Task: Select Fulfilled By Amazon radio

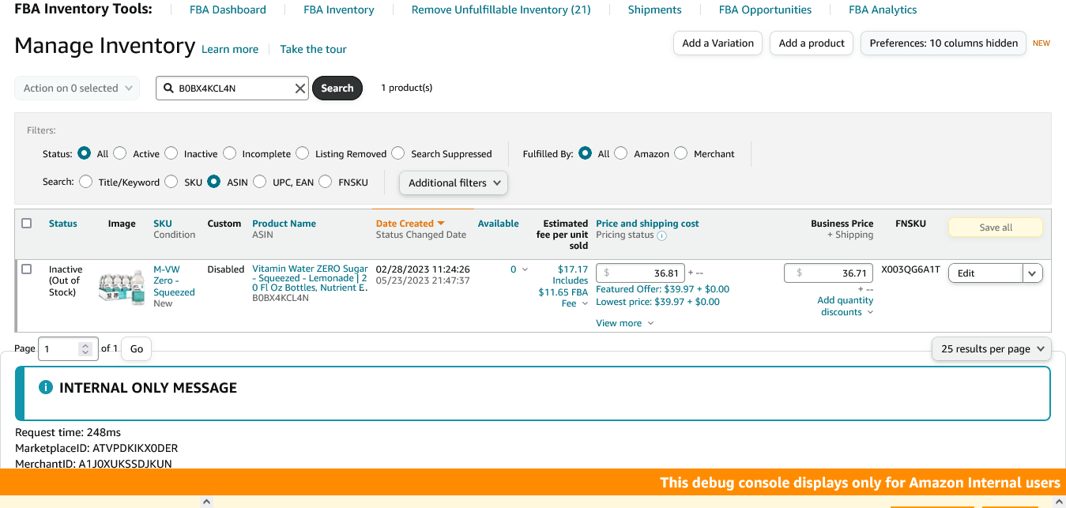Action: coord(621,153)
